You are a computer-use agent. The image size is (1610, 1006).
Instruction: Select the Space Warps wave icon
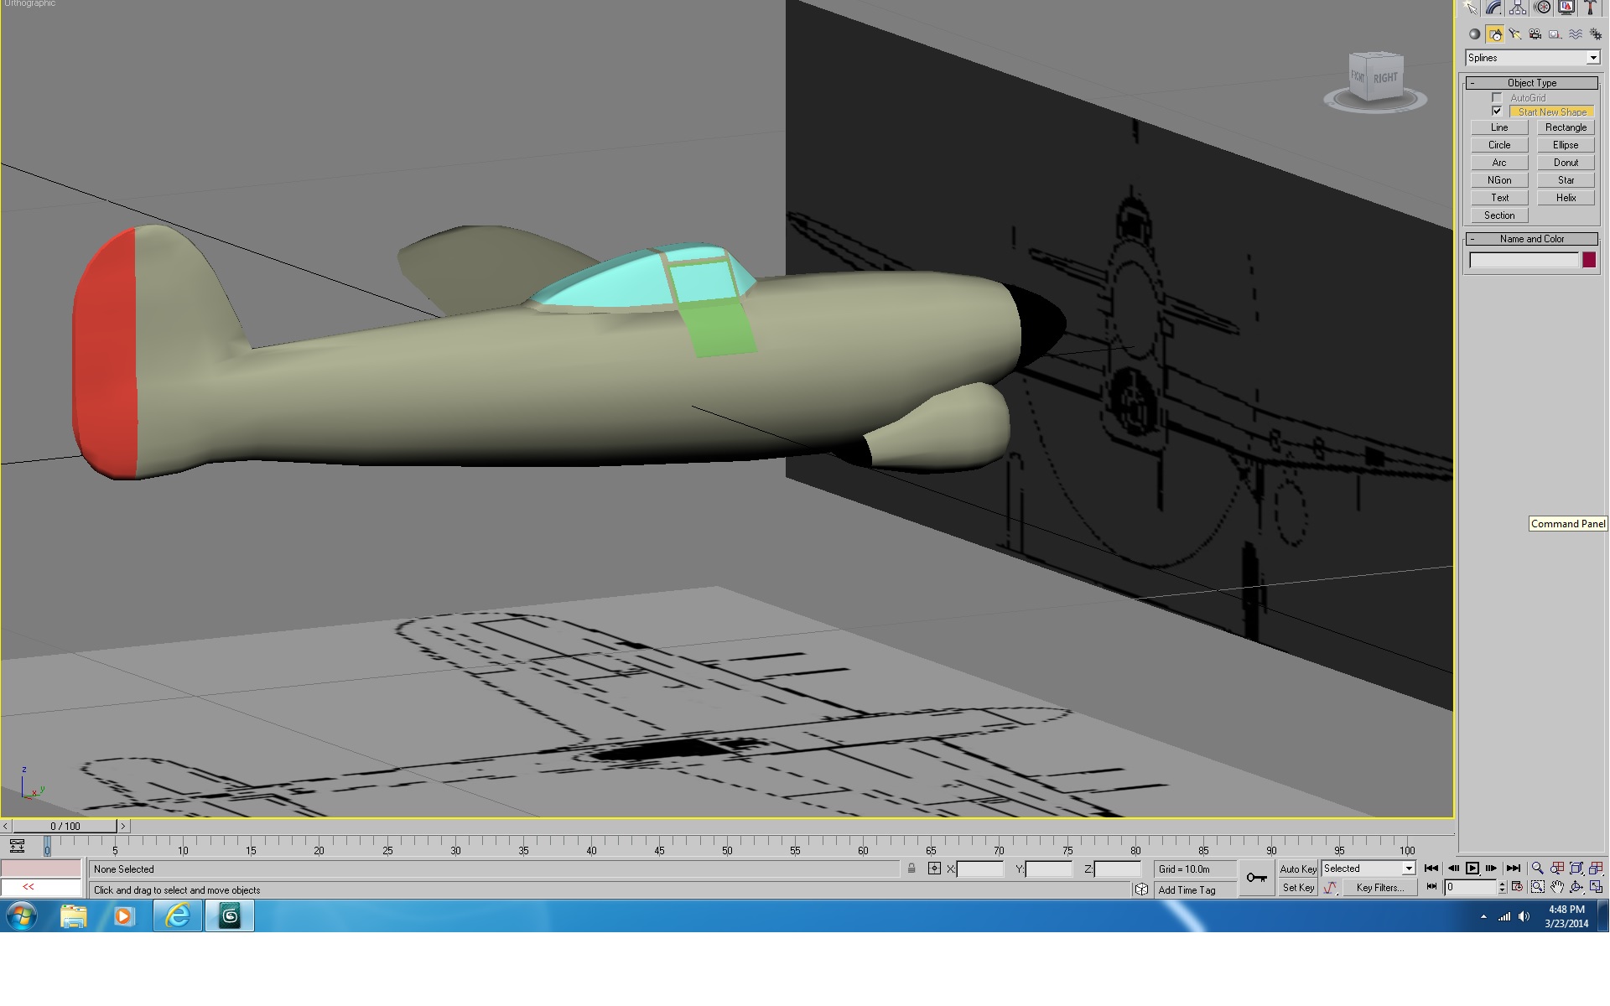[x=1576, y=34]
